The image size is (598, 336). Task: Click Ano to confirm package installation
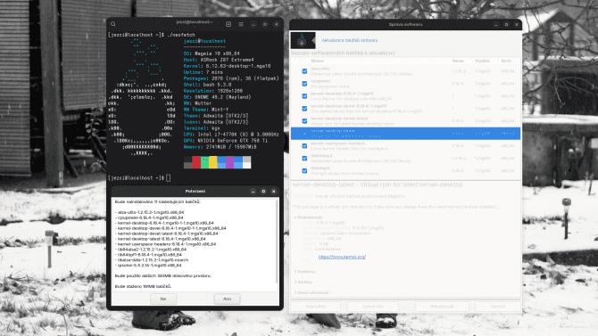(228, 299)
